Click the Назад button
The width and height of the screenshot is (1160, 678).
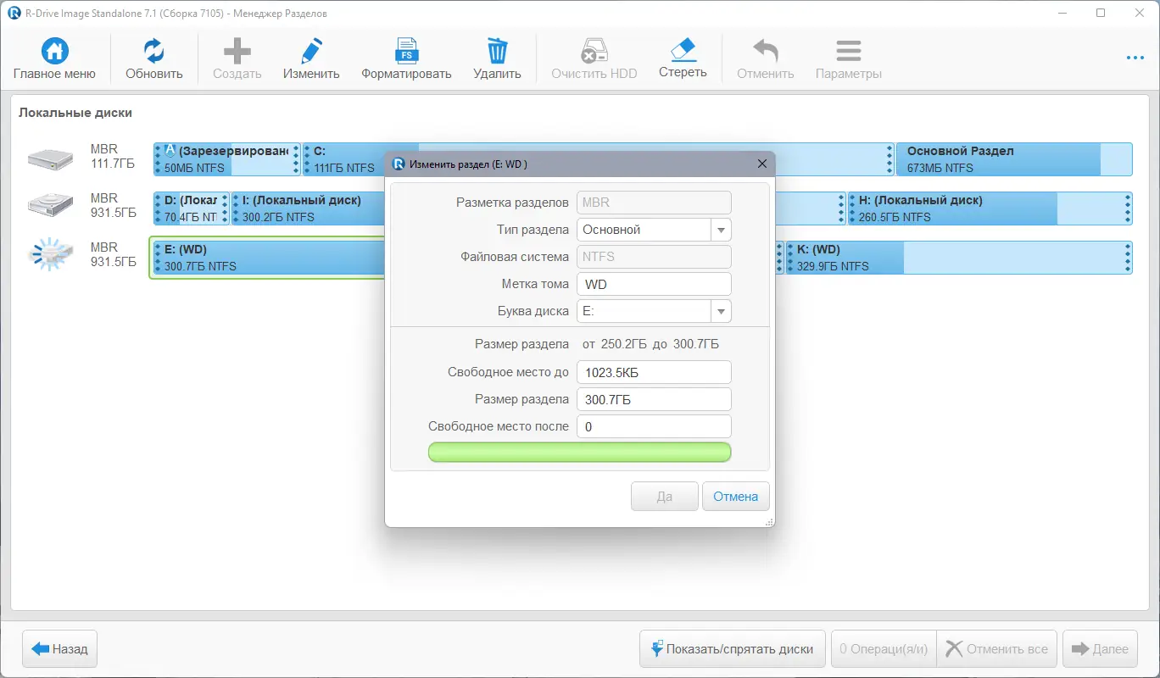60,649
